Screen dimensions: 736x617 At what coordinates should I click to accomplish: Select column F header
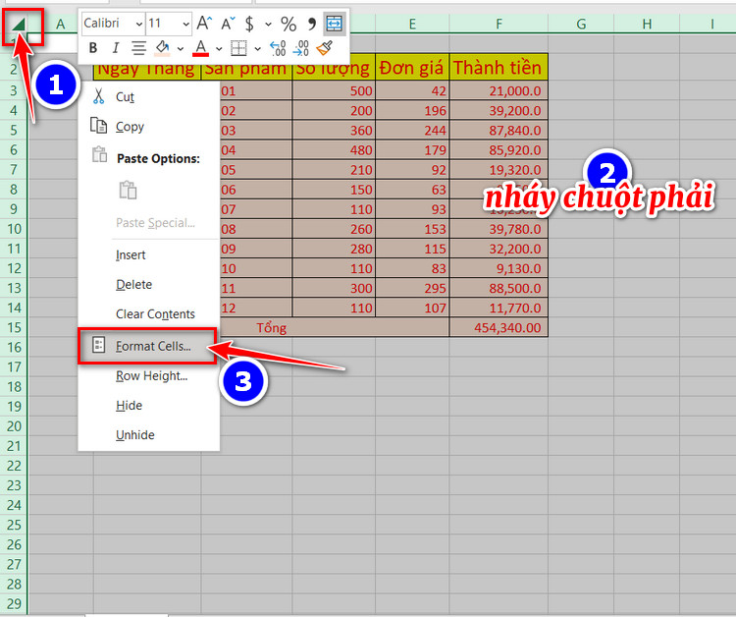(499, 24)
